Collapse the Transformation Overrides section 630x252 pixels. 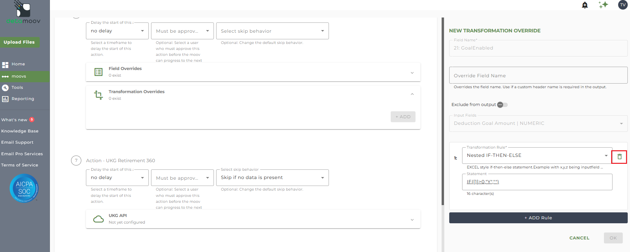[412, 94]
